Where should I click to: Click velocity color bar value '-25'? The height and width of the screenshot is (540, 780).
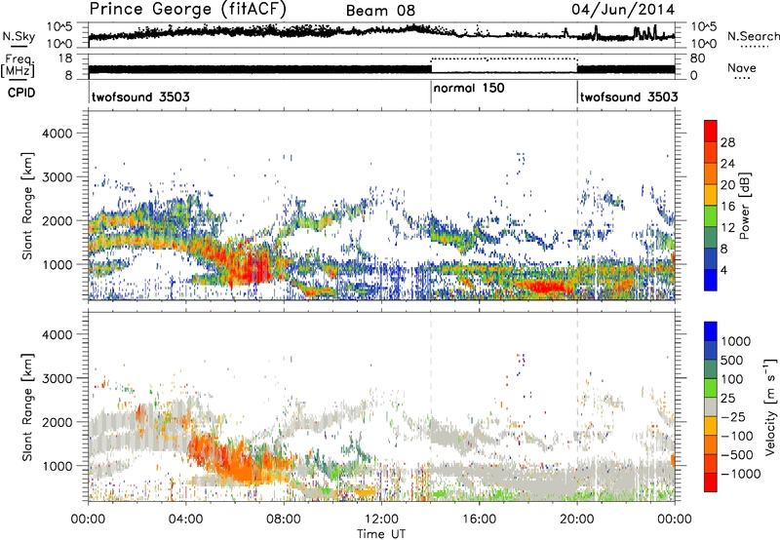[x=733, y=416]
